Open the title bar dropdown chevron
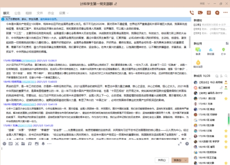230x165 pixels. click(x=209, y=4)
